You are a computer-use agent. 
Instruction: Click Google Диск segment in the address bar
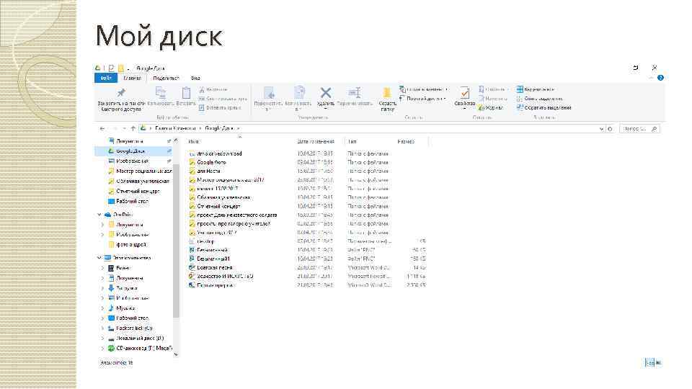tap(219, 128)
